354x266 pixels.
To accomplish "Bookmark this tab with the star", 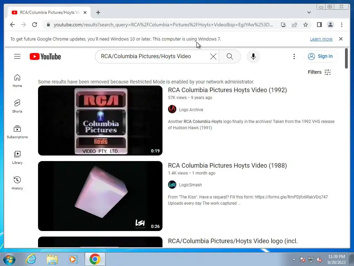I will (306, 25).
